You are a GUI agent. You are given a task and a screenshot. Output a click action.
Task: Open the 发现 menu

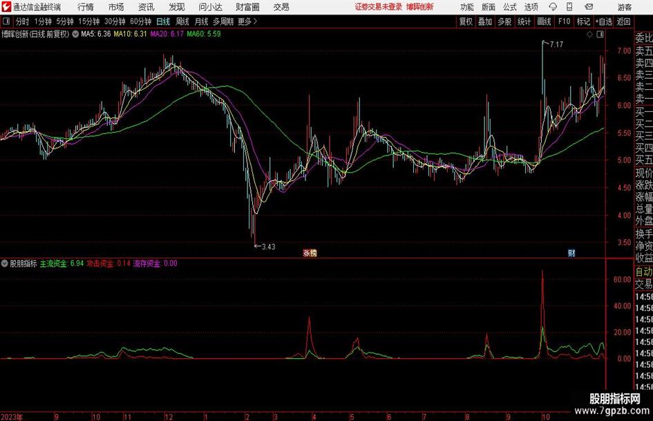tap(177, 7)
